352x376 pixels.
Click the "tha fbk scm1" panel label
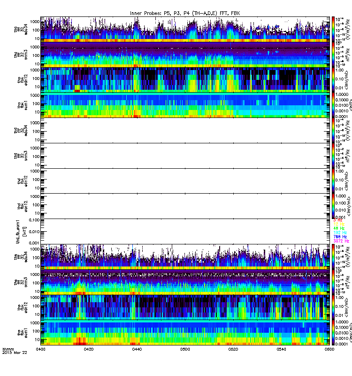point(23,105)
